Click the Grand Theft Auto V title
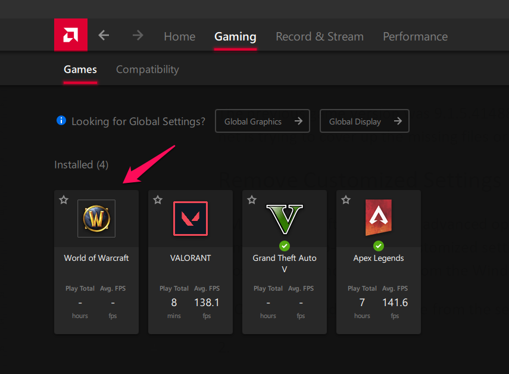 pyautogui.click(x=285, y=264)
